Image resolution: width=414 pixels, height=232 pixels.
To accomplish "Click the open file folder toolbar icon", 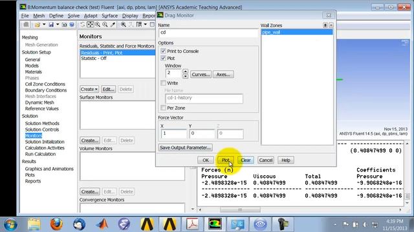I will (37, 24).
